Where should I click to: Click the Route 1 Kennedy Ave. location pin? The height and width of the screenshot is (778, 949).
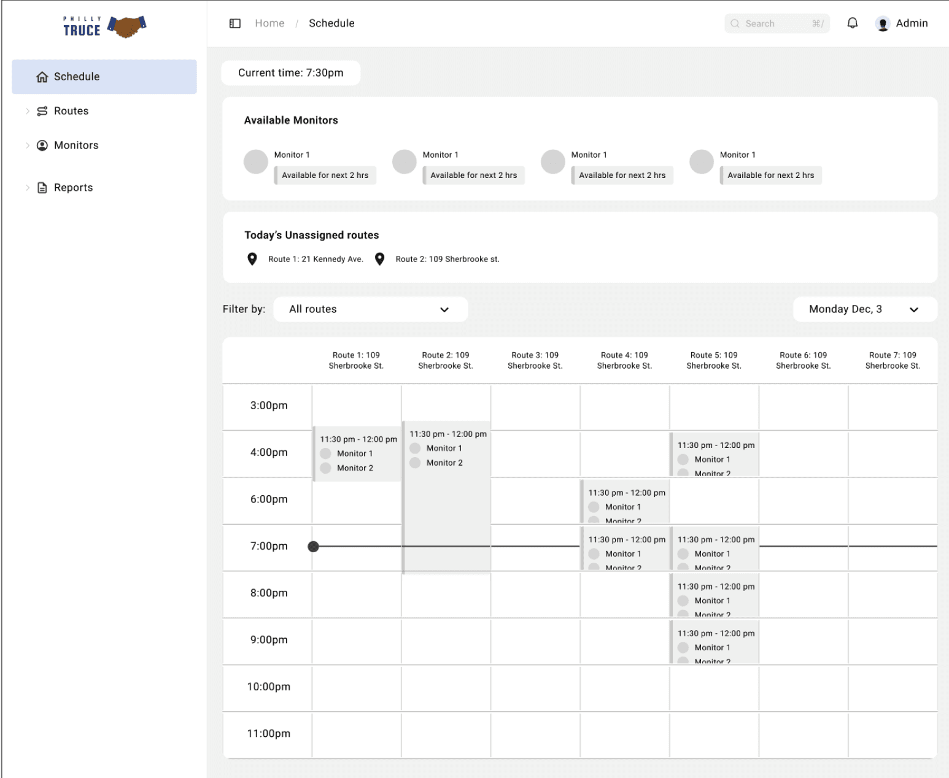(252, 259)
